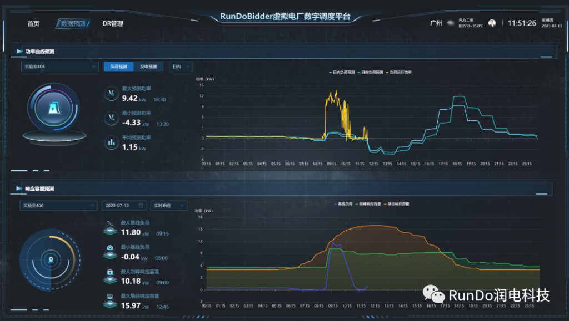This screenshot has width=569, height=321.
Task: Select the 数据预测 navigation tab
Action: click(x=73, y=23)
